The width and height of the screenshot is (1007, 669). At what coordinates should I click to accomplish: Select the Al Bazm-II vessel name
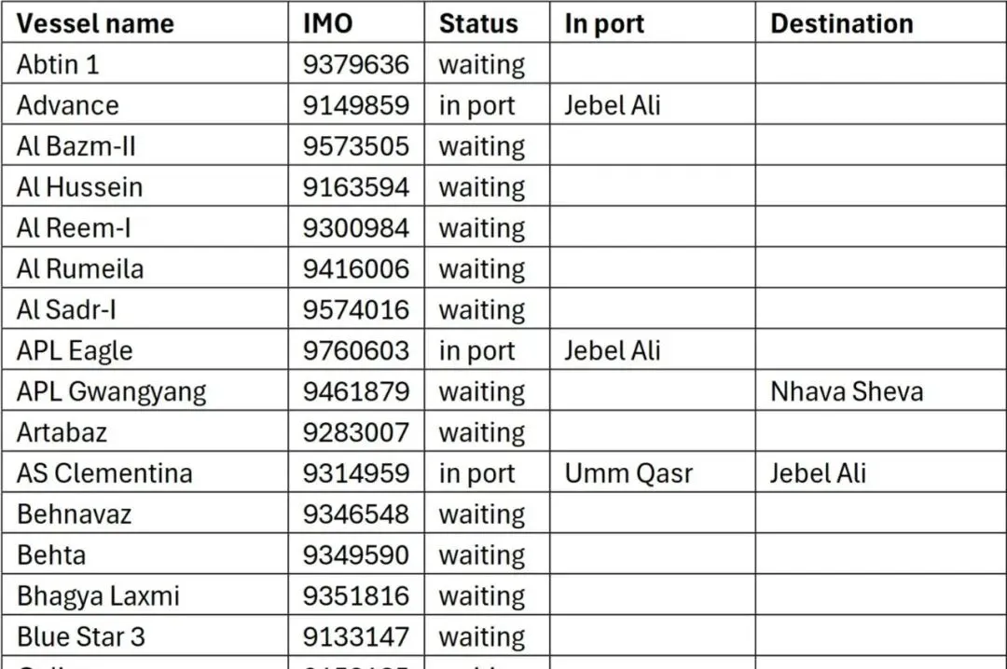[x=76, y=146]
